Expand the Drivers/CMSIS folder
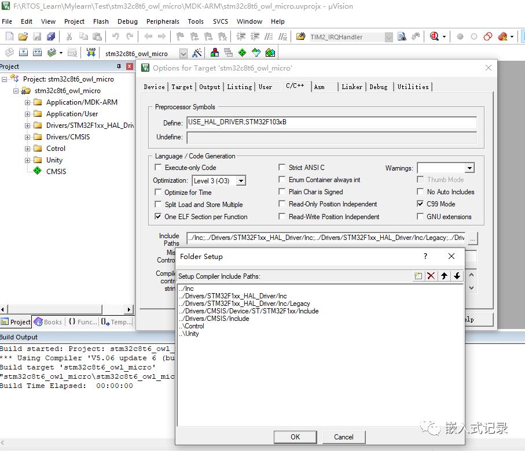The width and height of the screenshot is (525, 451). point(27,137)
